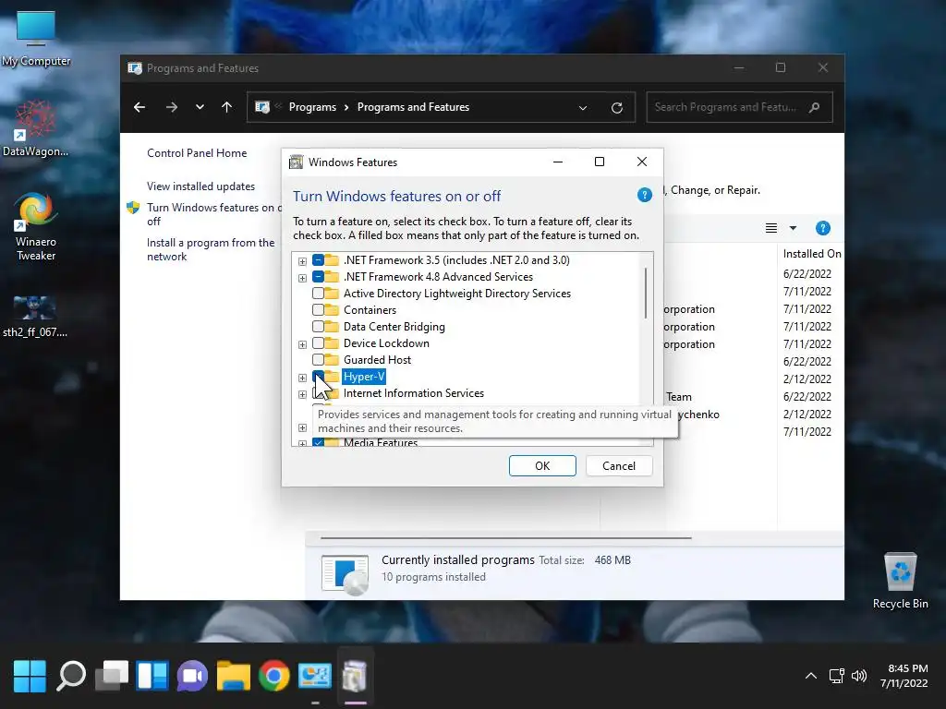
Task: Toggle .NET Framework 3.5 checkbox
Action: click(x=318, y=259)
